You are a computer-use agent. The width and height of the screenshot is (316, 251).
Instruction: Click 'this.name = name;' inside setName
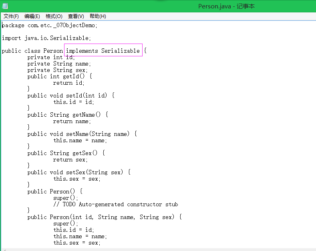pos(80,140)
